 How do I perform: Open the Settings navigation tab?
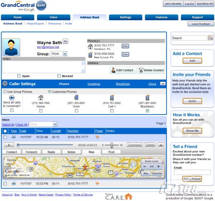coord(125,17)
